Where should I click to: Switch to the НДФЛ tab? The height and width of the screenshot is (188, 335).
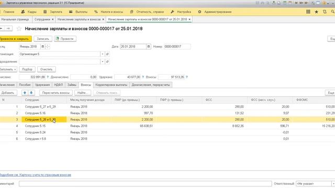[59, 85]
